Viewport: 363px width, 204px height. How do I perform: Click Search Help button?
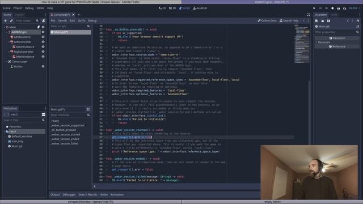click(x=289, y=20)
